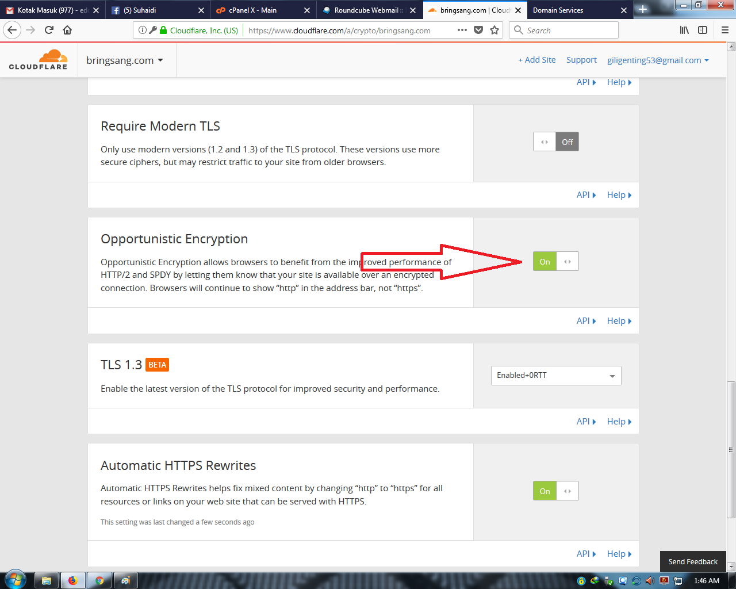Click the browser Search box
Screen dimensions: 736x589
[563, 30]
